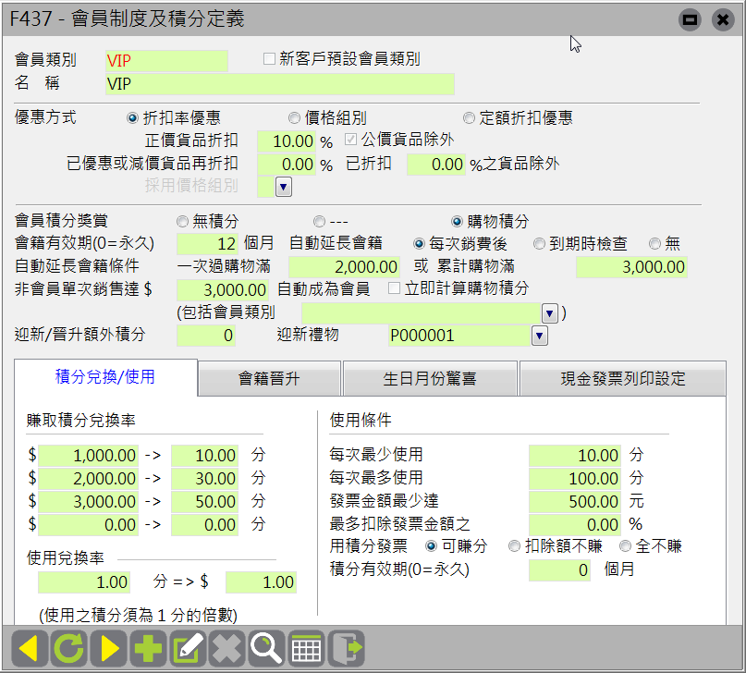The width and height of the screenshot is (746, 673).
Task: Open the table grid view icon
Action: coord(306,648)
